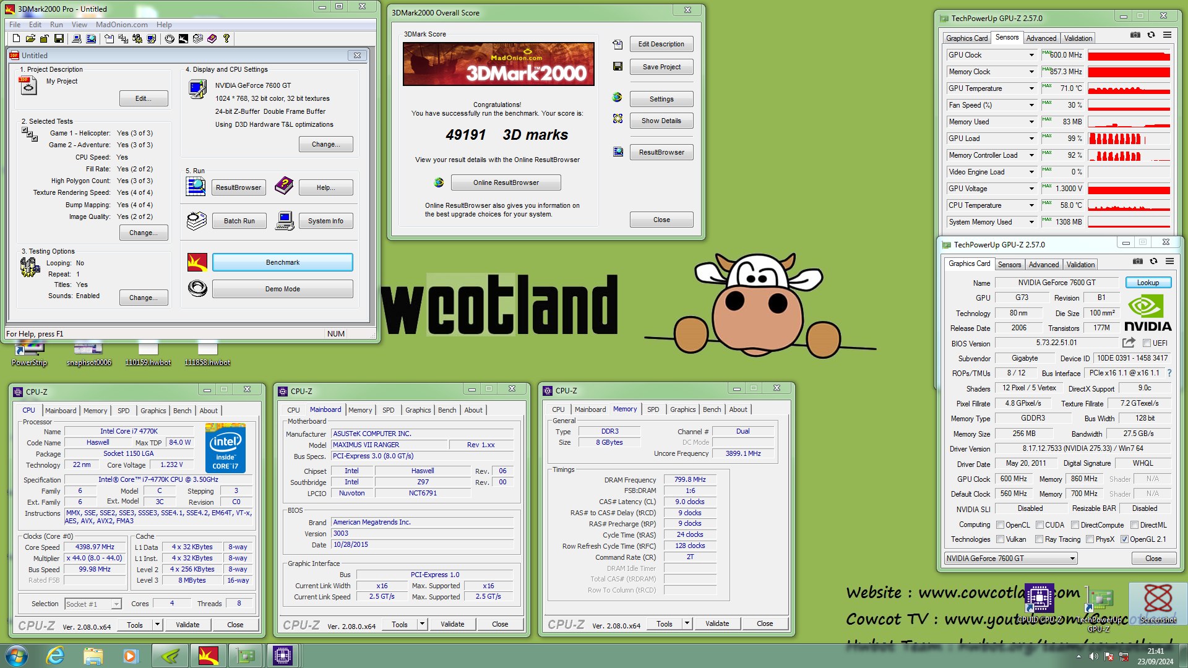
Task: Click the Batch Run button in 3DMark2000
Action: [x=239, y=221]
